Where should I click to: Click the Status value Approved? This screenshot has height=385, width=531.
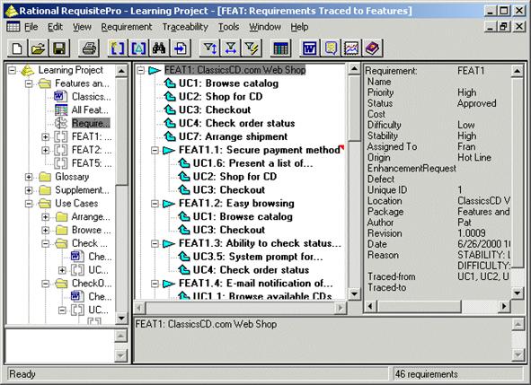[x=476, y=103]
